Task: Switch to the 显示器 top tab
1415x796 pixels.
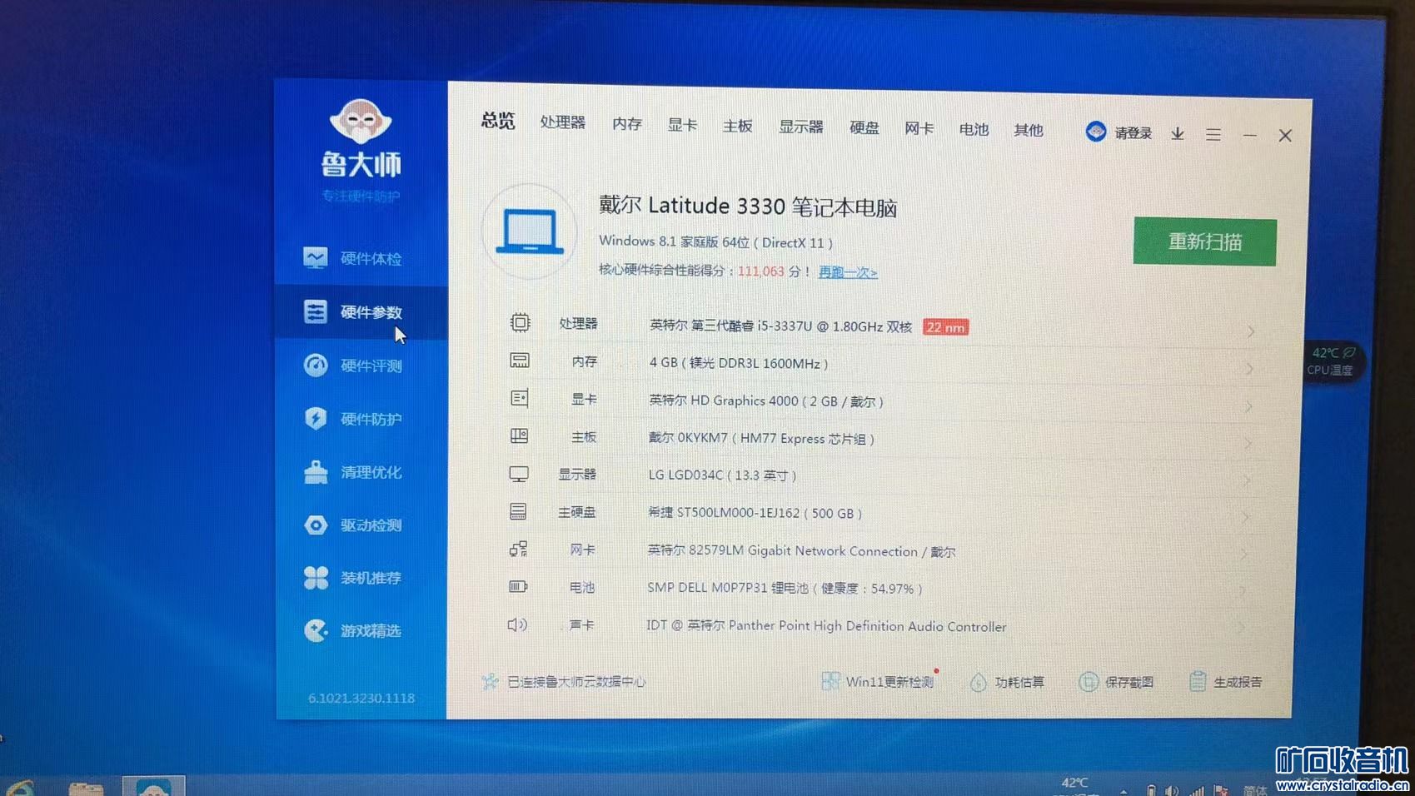Action: coord(800,127)
